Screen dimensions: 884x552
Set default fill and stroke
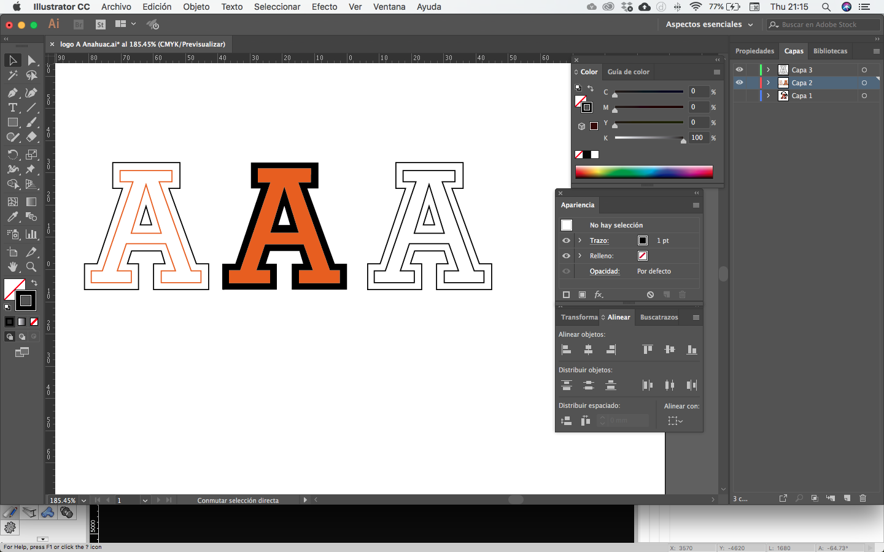coord(7,307)
